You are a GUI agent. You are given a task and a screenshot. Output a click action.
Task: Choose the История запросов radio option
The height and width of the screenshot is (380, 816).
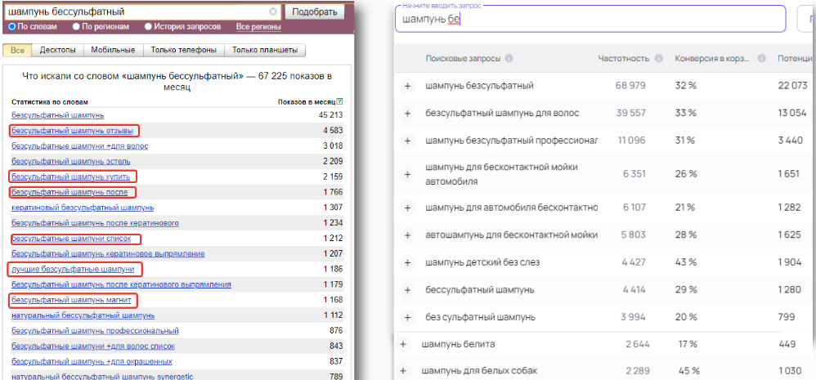click(148, 27)
